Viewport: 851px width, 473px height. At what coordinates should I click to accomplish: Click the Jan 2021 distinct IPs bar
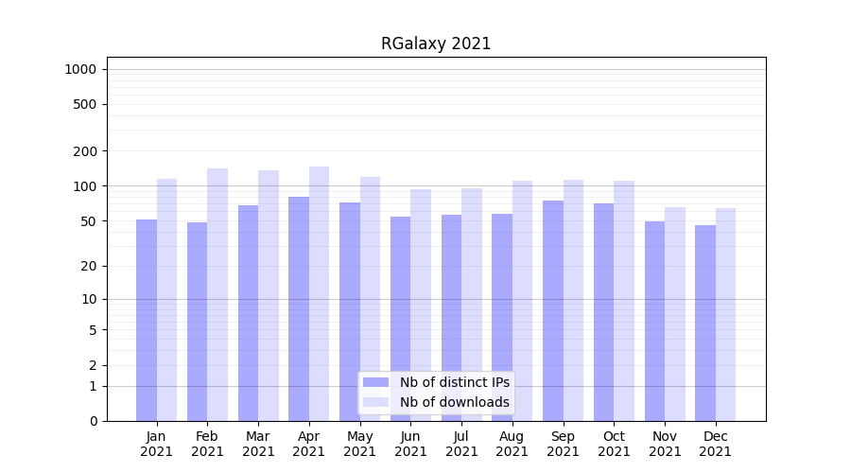tap(147, 320)
